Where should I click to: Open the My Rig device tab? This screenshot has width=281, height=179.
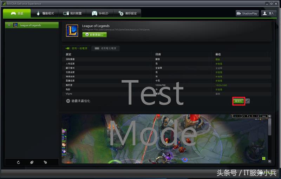(x=72, y=13)
